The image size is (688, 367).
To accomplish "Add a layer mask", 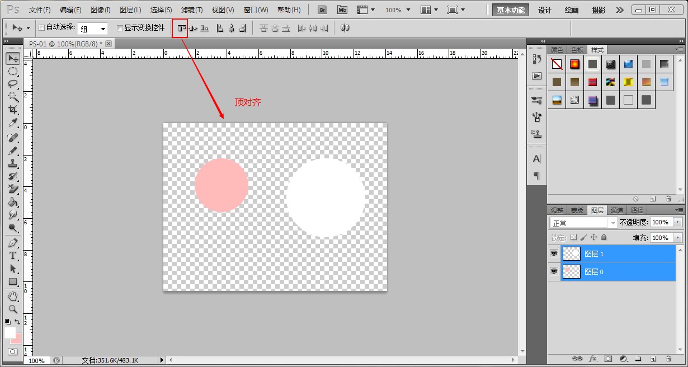I will 608,359.
